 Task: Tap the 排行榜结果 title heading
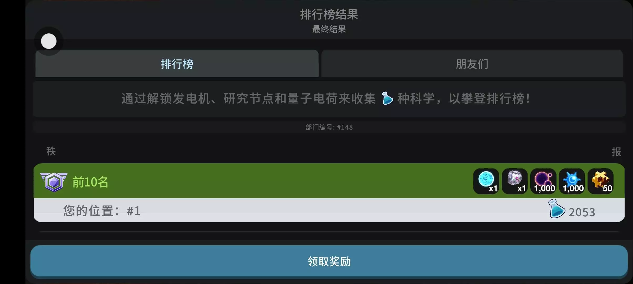pyautogui.click(x=329, y=14)
